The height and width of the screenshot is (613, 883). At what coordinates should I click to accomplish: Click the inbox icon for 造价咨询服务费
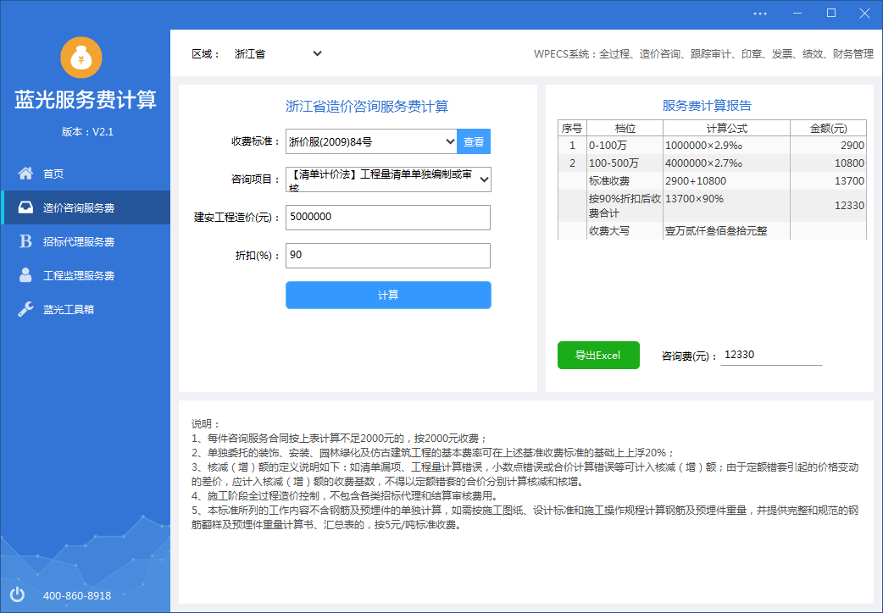[26, 207]
